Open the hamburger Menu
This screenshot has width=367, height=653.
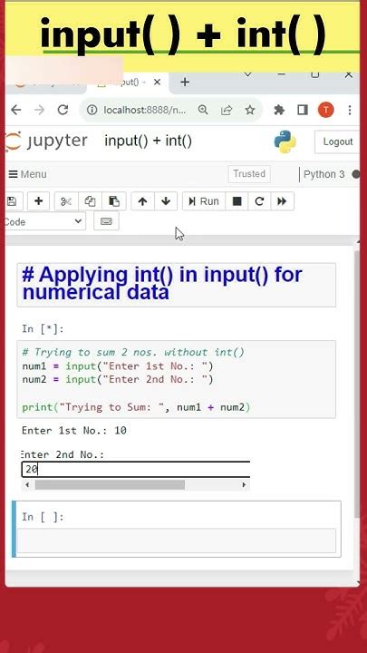click(x=27, y=174)
